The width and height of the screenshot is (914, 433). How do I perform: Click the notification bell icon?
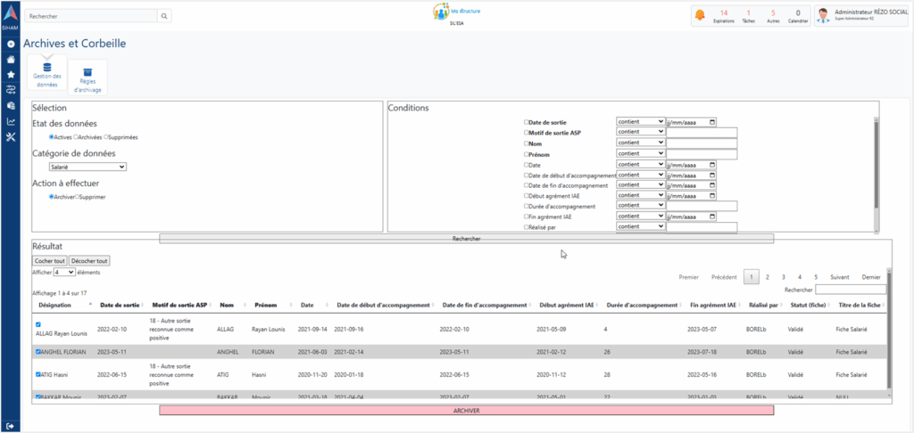(699, 16)
